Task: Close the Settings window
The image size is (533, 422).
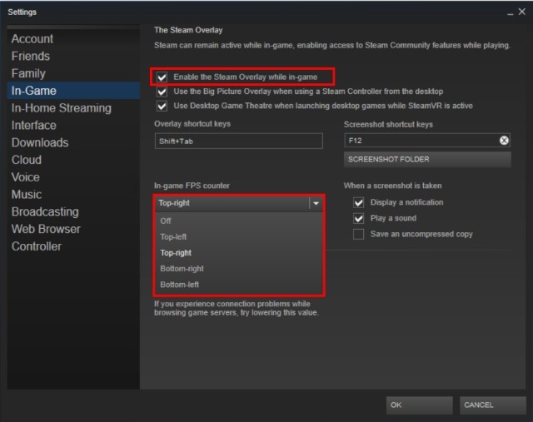Action: [x=522, y=12]
